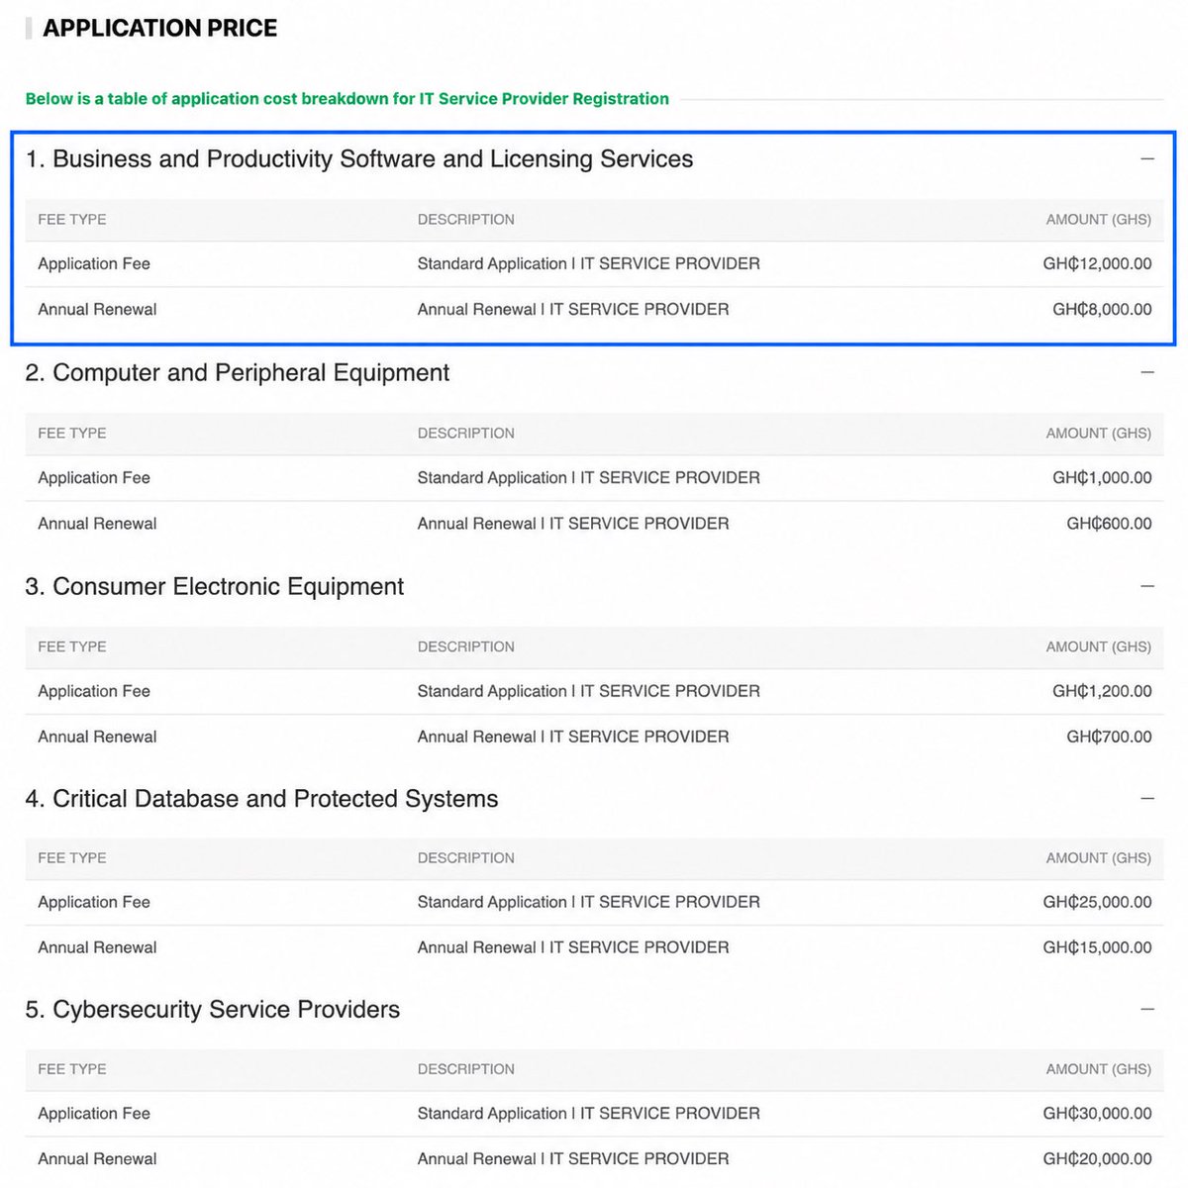Select the GH₵25,000.00 amount cell
1188x1188 pixels.
click(1097, 902)
